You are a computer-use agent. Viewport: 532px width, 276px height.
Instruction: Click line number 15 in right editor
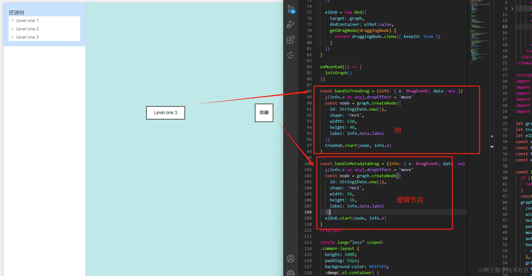pos(505,27)
